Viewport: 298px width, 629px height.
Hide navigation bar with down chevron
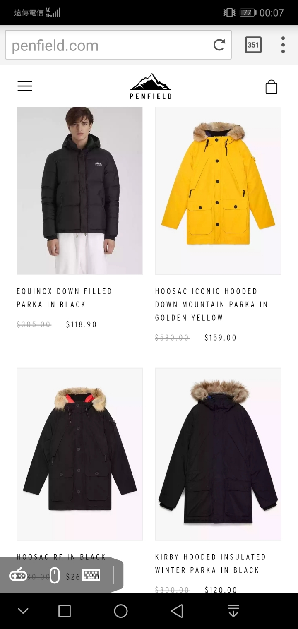[x=23, y=611]
